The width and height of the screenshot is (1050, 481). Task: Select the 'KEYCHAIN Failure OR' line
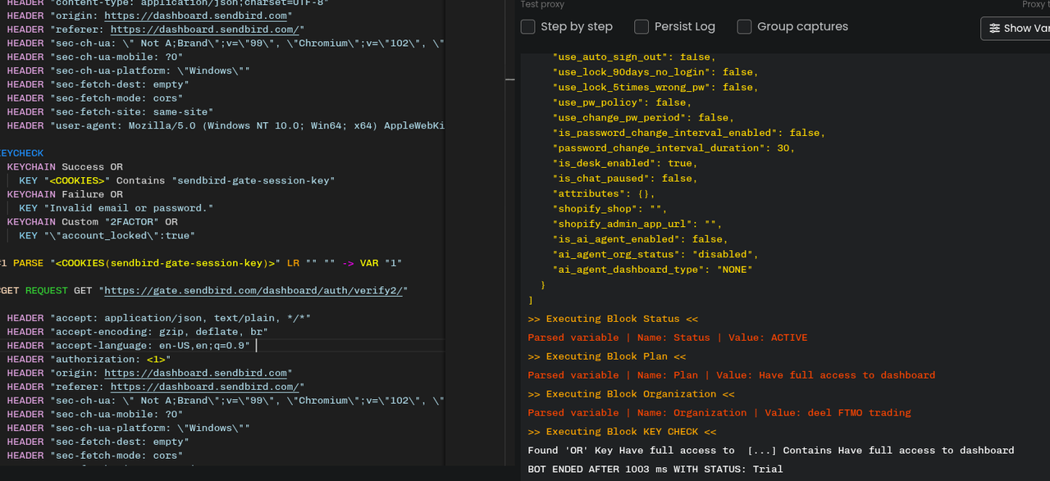pyautogui.click(x=65, y=194)
